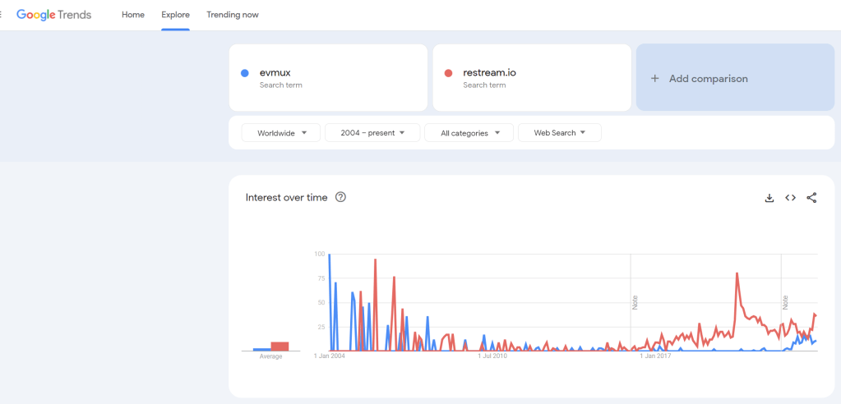Click the 'Search term' label under evmux
This screenshot has height=404, width=841.
[x=280, y=85]
